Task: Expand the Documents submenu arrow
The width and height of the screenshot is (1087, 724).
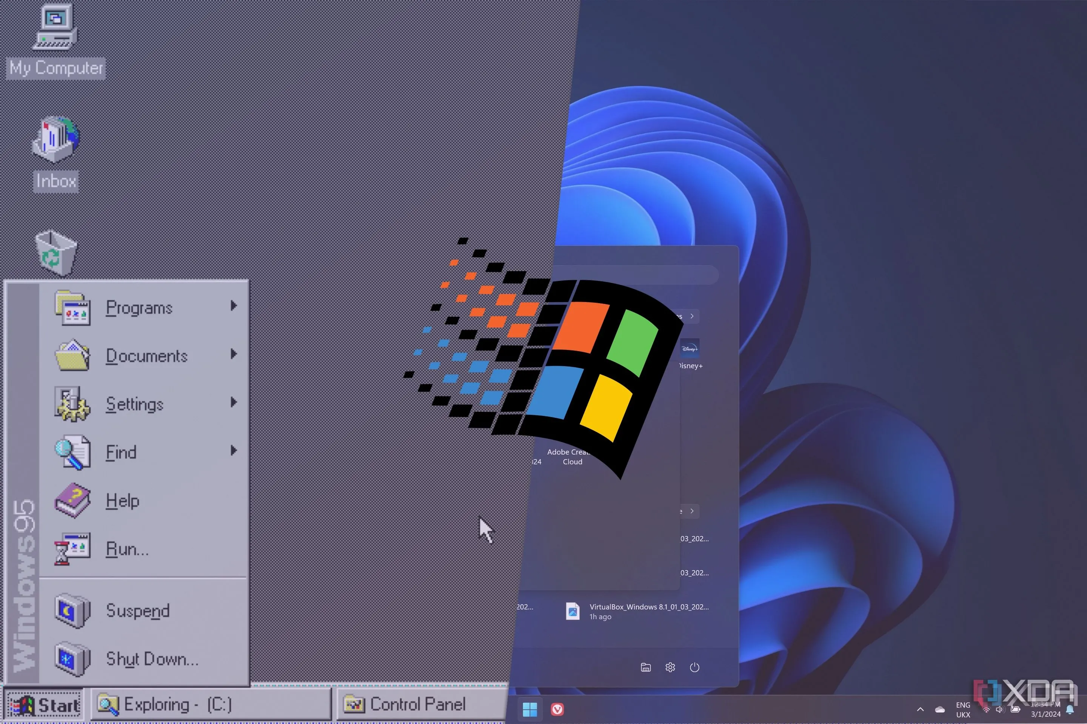Action: pos(234,354)
